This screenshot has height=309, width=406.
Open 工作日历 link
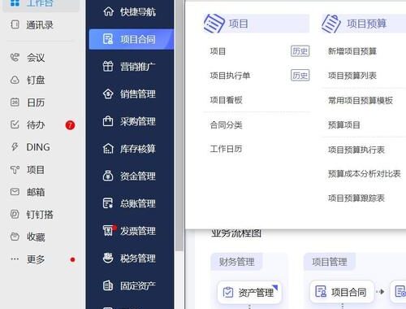tap(226, 149)
